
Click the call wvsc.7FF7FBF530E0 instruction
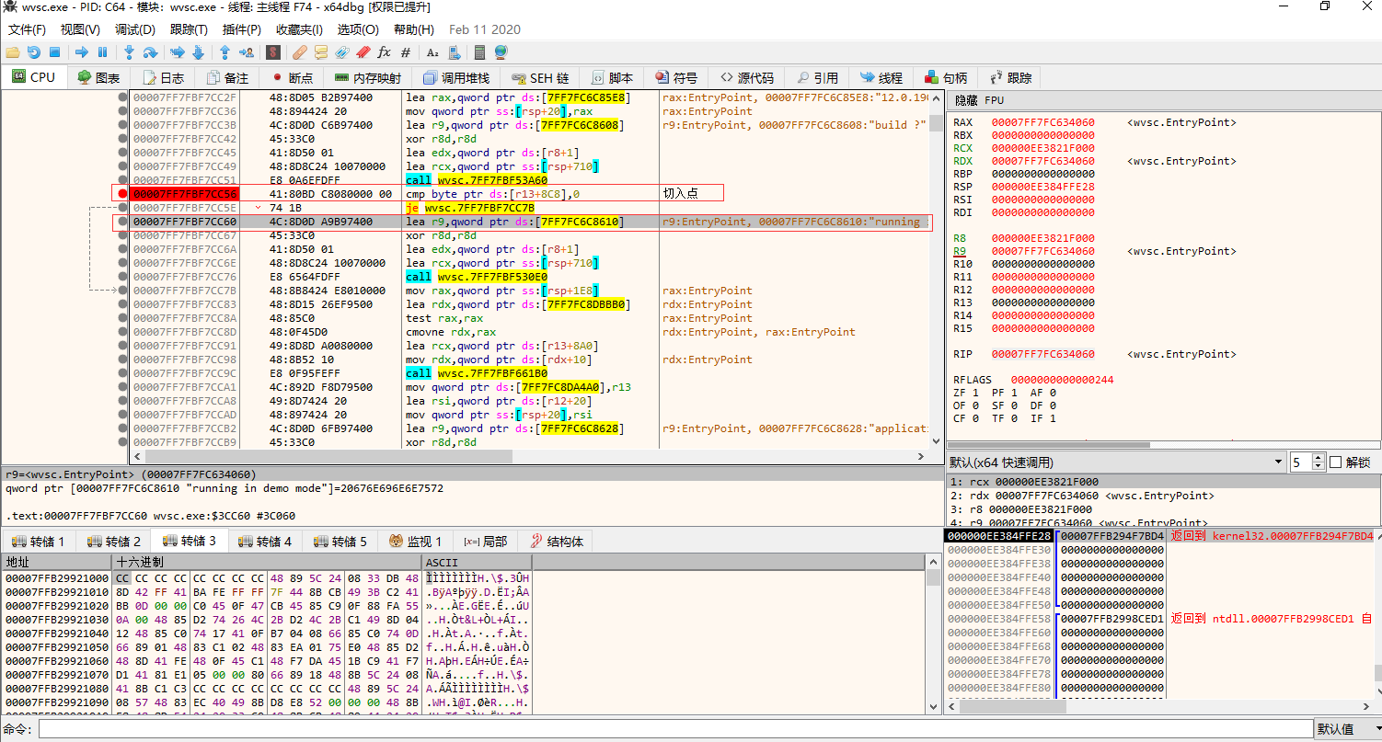click(x=477, y=277)
